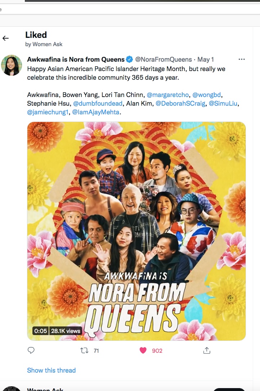Open Awkwafina profile avatar picture
Image resolution: width=260 pixels, height=391 pixels.
12,65
